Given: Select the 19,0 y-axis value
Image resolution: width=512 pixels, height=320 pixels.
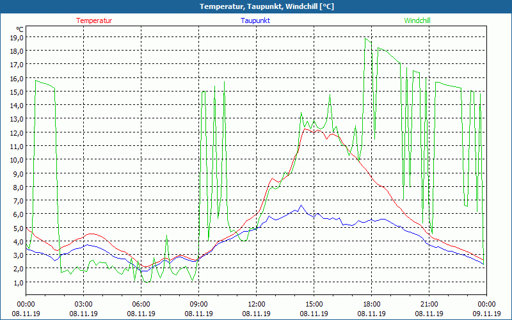Looking at the screenshot, I should 17,37.
